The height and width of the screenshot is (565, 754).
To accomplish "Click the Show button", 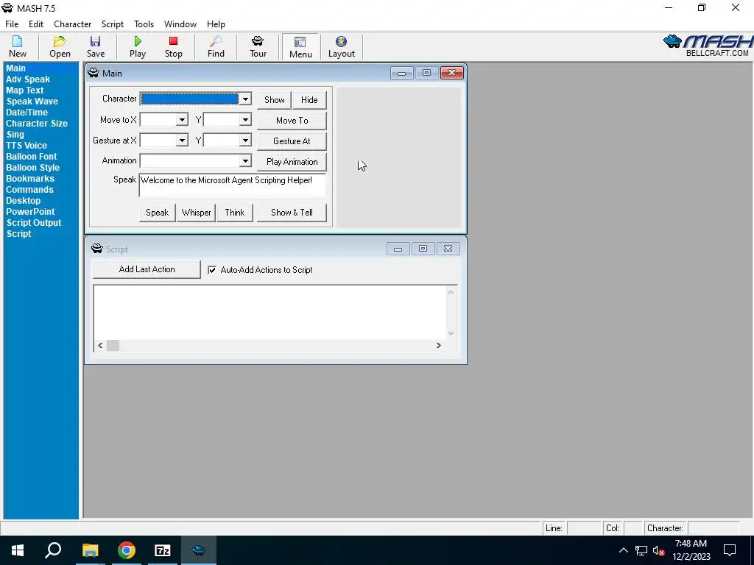I will tap(274, 100).
